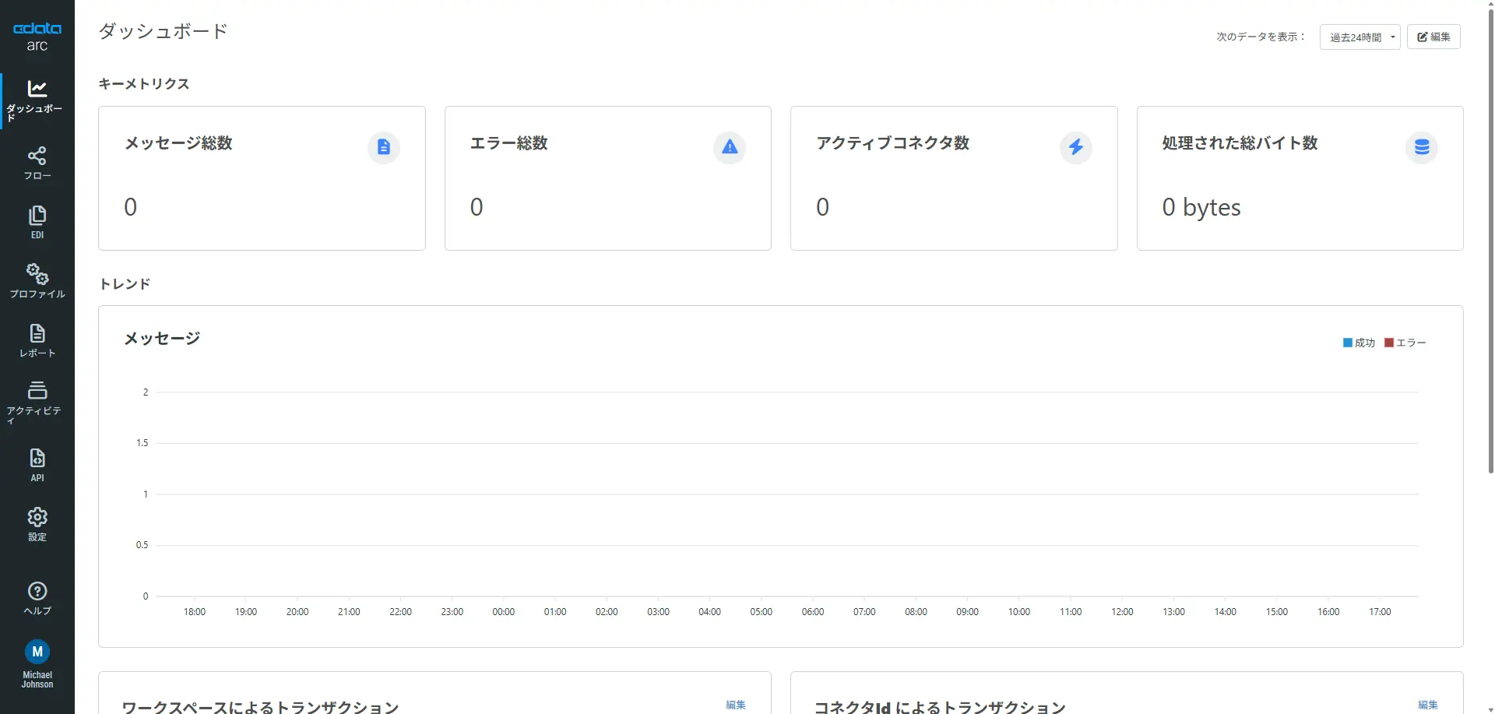Click the warning icon on エラー総数 card
Screen dimensions: 1495x714
pos(730,147)
